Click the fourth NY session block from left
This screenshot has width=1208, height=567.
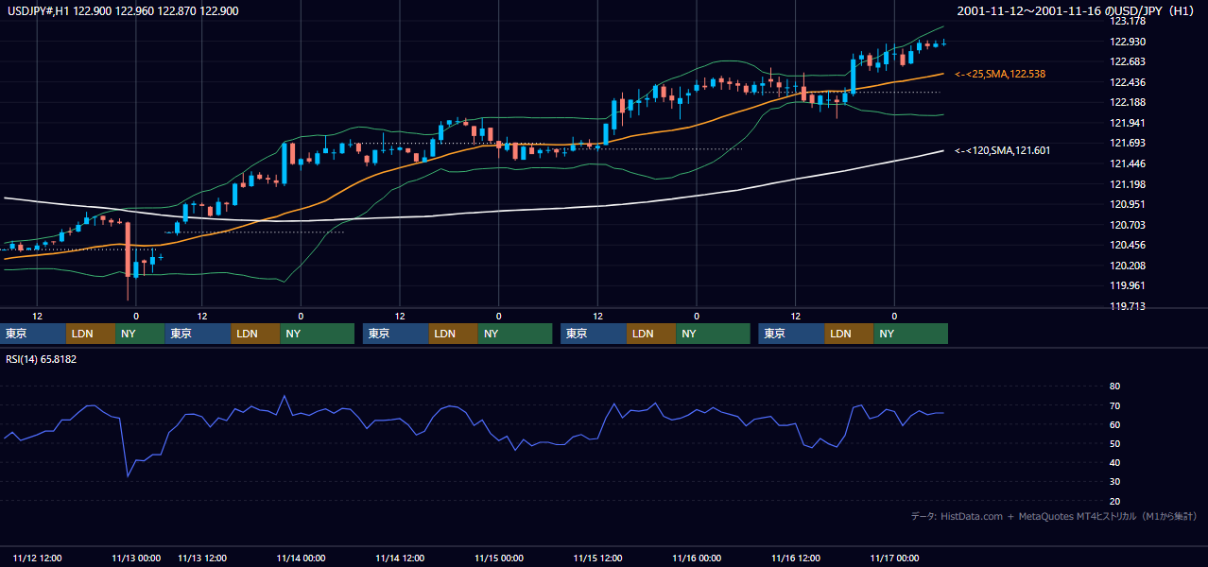click(713, 334)
